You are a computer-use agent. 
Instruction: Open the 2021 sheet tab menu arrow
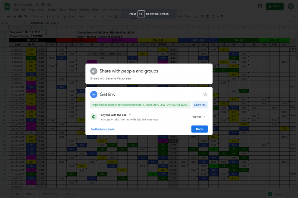pos(35,194)
